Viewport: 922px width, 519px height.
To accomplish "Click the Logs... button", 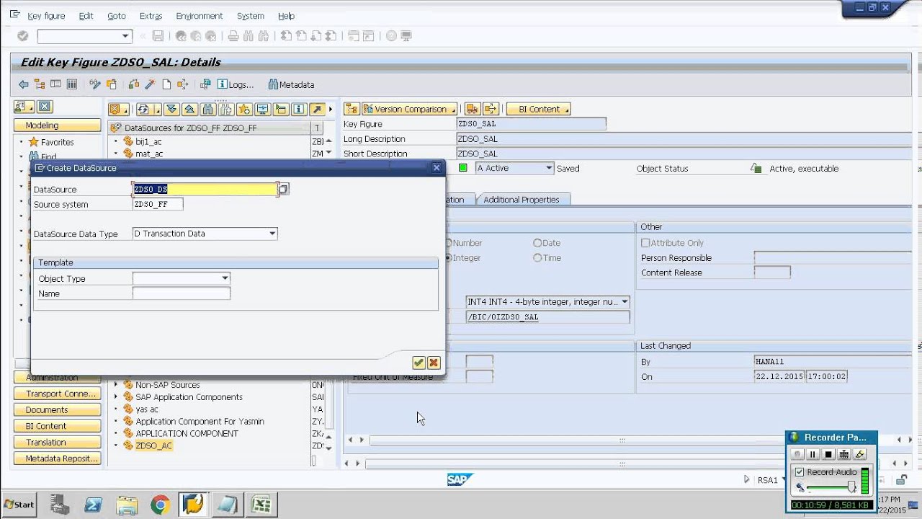I will click(x=236, y=84).
